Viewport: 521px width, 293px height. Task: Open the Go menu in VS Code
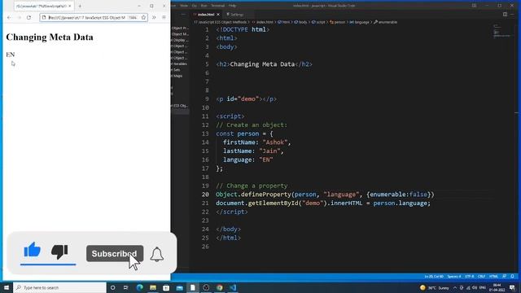coord(195,6)
